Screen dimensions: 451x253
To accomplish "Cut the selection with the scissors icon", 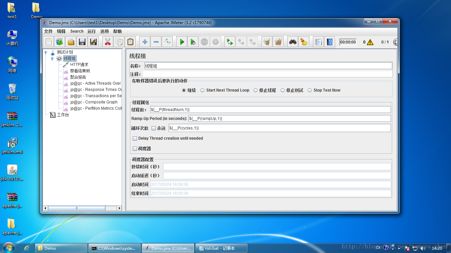I will 108,42.
